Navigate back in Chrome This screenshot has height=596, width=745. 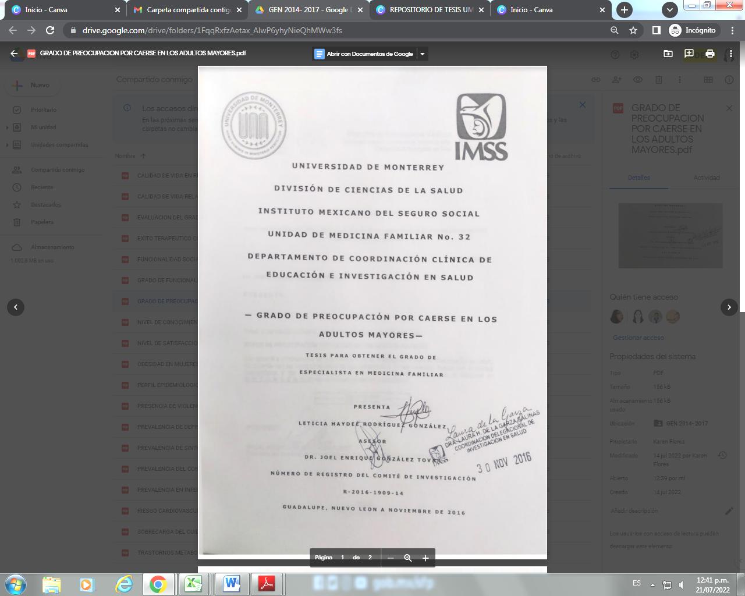pos(13,30)
